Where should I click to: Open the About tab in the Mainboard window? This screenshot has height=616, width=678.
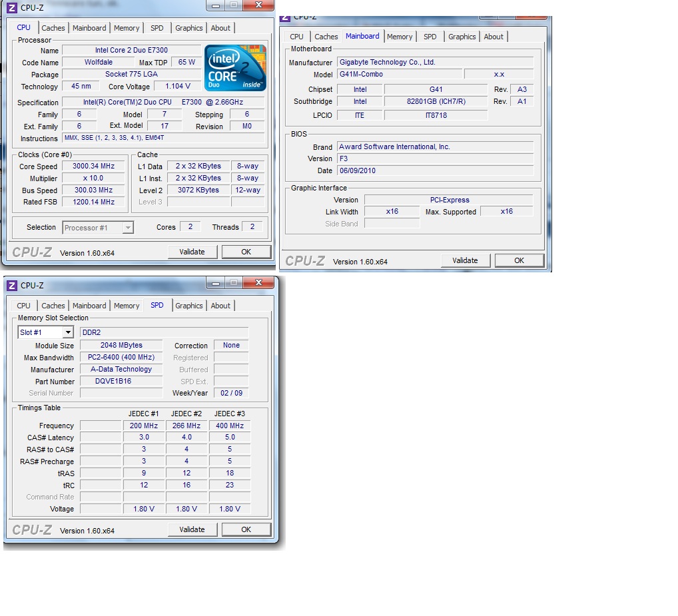pyautogui.click(x=494, y=37)
